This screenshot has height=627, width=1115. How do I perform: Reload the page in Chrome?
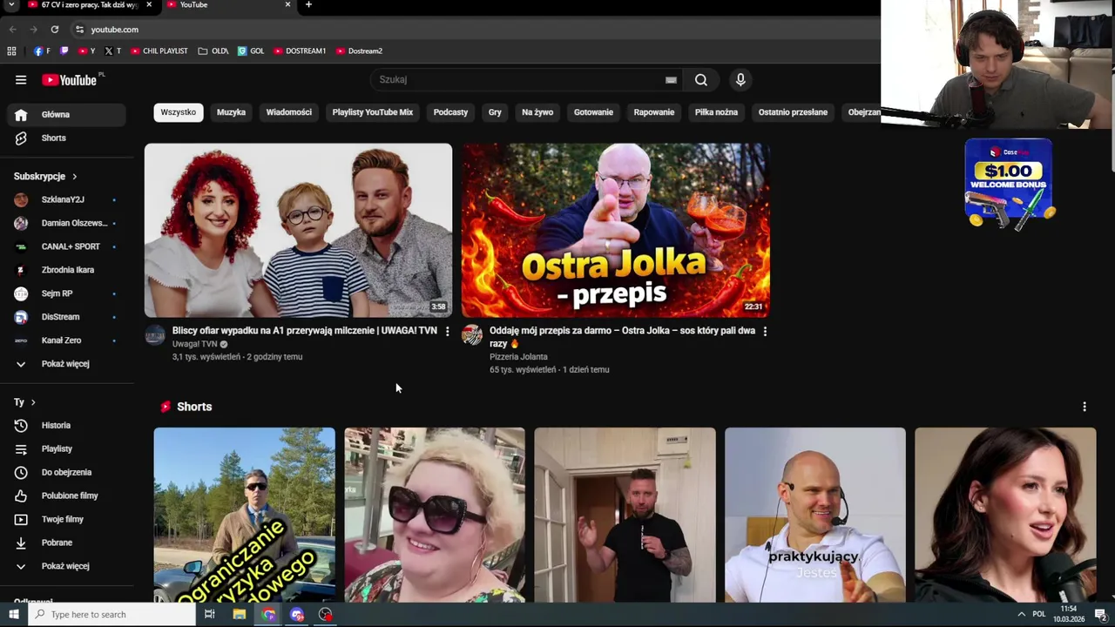click(54, 30)
